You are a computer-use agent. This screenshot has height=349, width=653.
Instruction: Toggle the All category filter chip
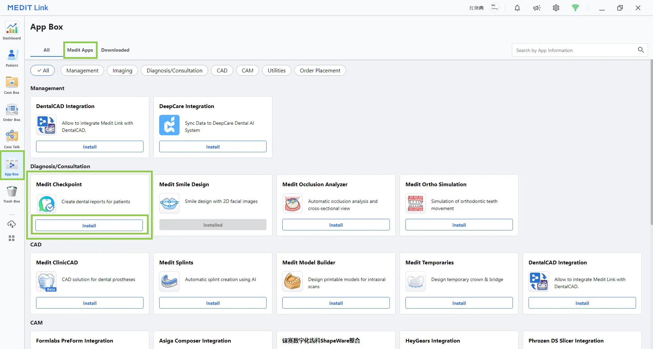(x=43, y=70)
